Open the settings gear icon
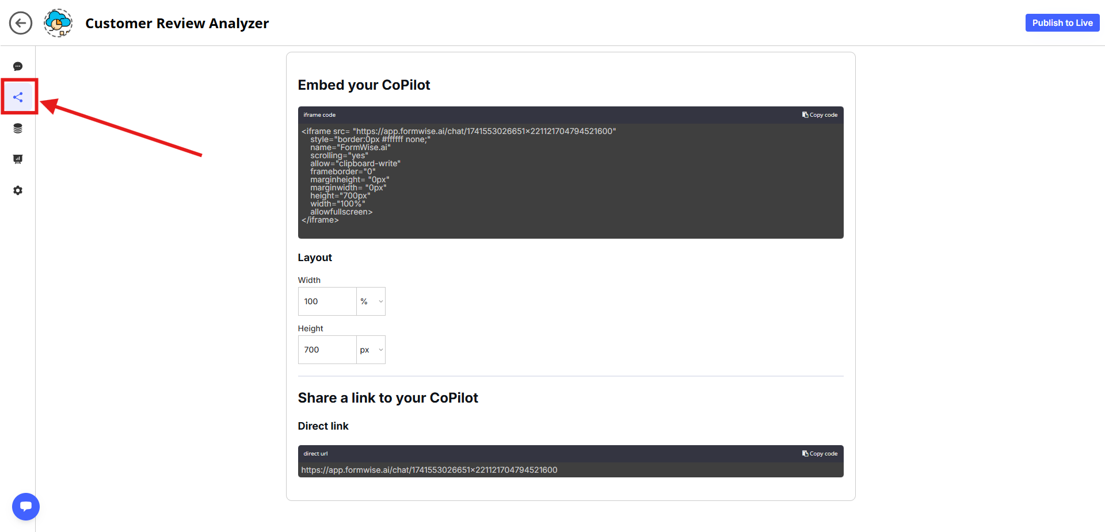Screen dimensions: 1105x532 [18, 190]
